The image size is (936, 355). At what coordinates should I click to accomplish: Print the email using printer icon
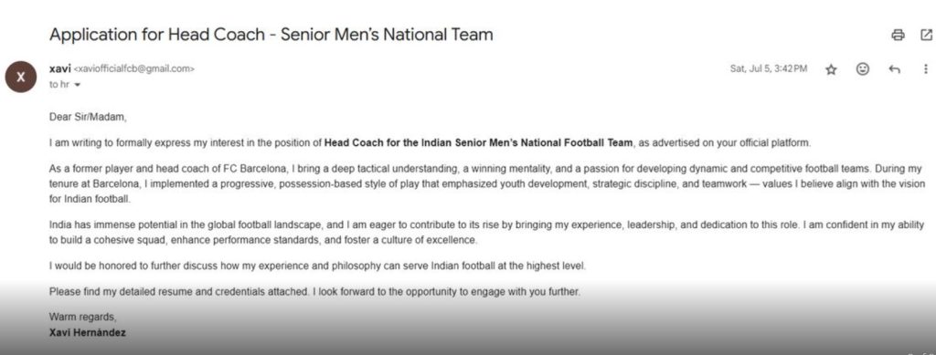click(x=898, y=36)
